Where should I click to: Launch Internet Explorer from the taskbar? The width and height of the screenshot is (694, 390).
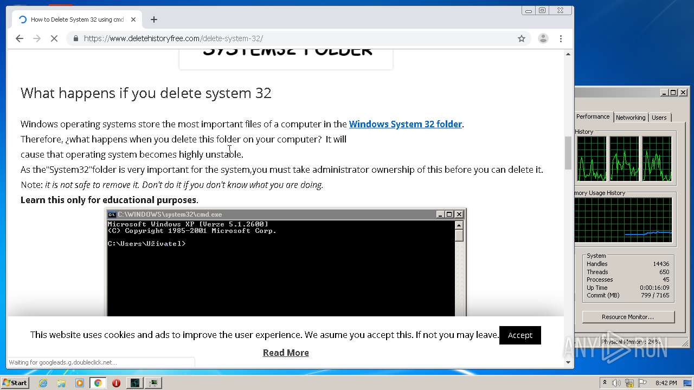pos(43,383)
